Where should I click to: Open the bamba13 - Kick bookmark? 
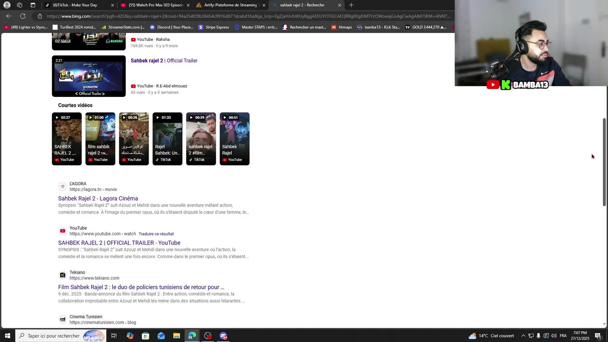[x=379, y=27]
